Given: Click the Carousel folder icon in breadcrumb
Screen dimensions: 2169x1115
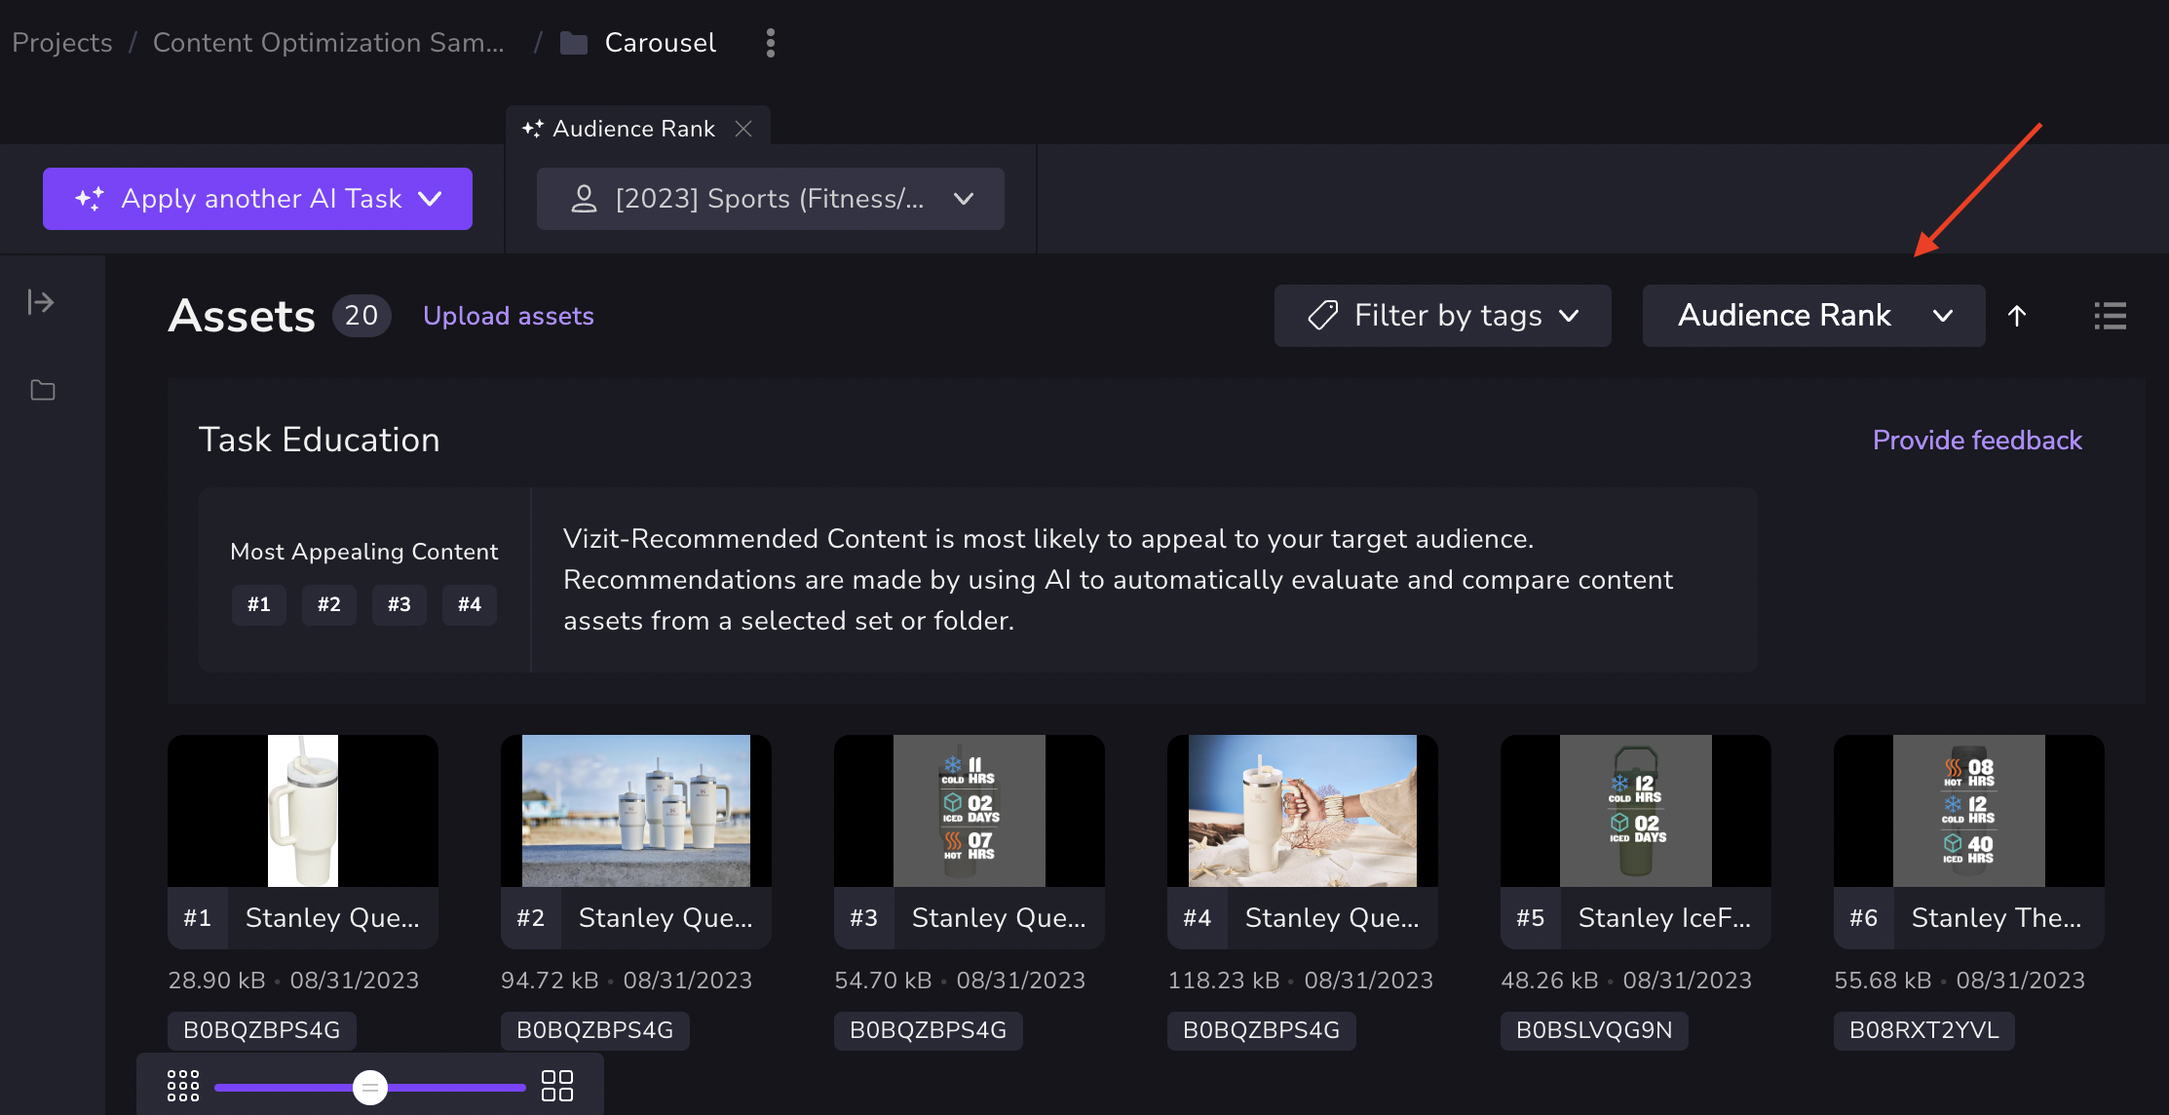Looking at the screenshot, I should pyautogui.click(x=574, y=43).
